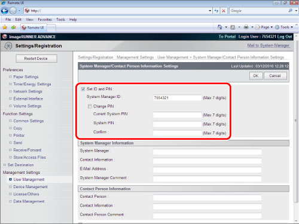The image size is (299, 224).
Task: Open the address bar history dropdown
Action: coord(210,11)
